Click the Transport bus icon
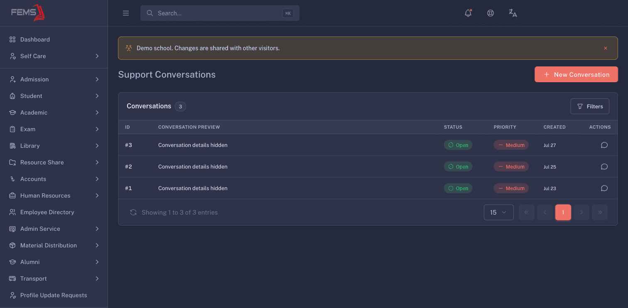Image resolution: width=628 pixels, height=308 pixels. click(x=12, y=279)
